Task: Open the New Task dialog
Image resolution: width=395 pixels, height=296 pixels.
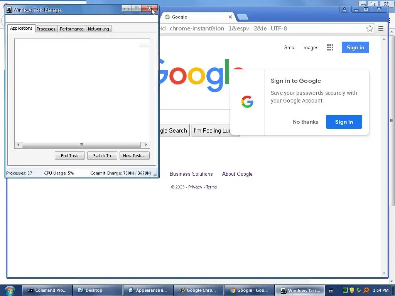Action: (134, 156)
